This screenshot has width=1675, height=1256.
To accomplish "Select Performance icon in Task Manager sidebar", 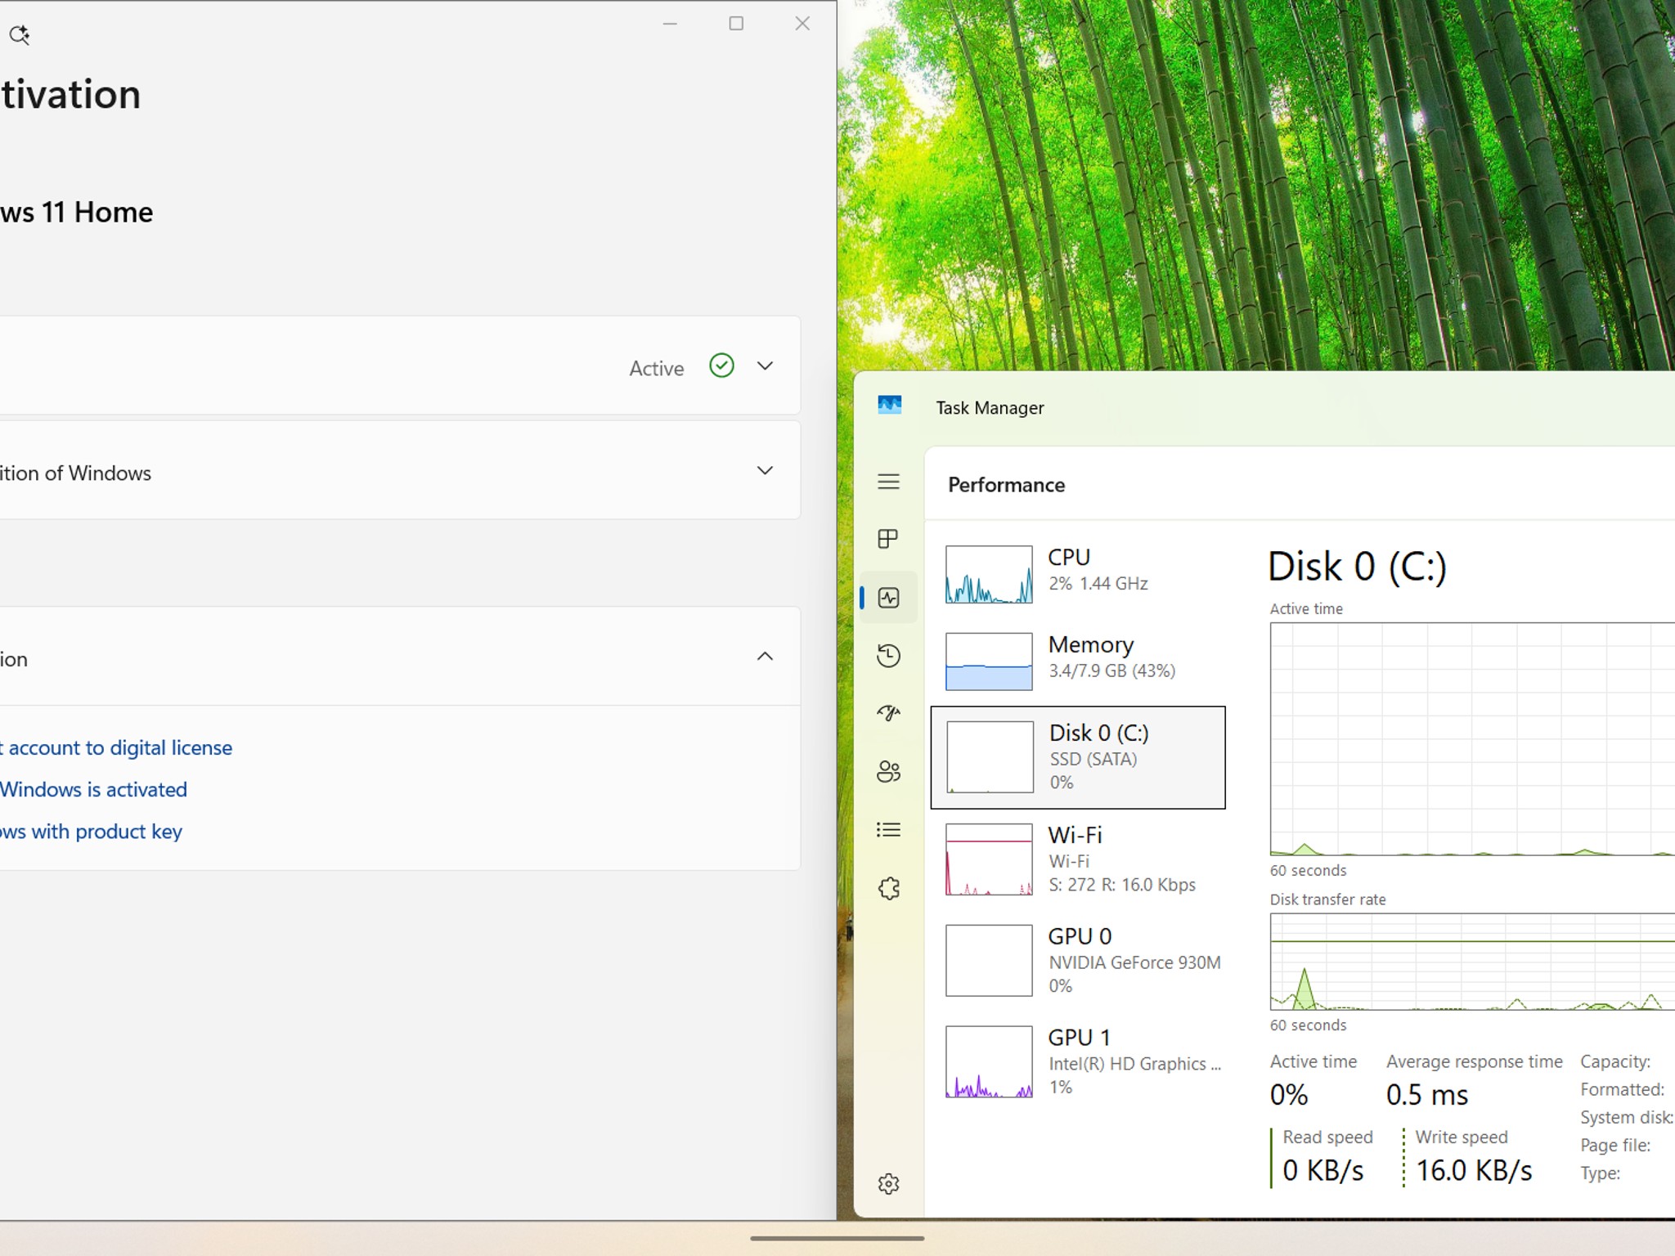I will tap(888, 598).
